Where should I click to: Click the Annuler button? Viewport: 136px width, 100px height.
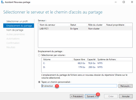point(126,96)
